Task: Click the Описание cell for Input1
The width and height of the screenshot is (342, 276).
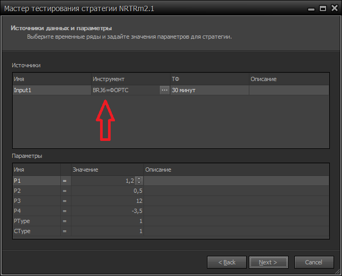Action: tap(289, 91)
